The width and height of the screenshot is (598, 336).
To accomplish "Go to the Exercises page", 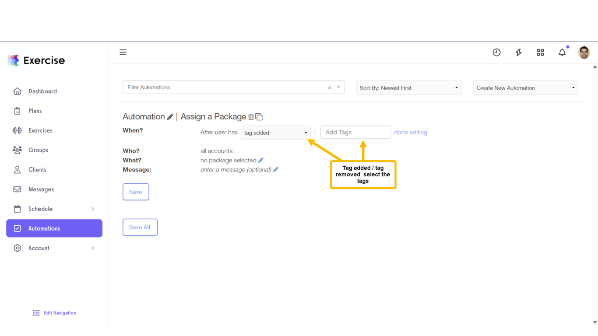I will (x=40, y=130).
